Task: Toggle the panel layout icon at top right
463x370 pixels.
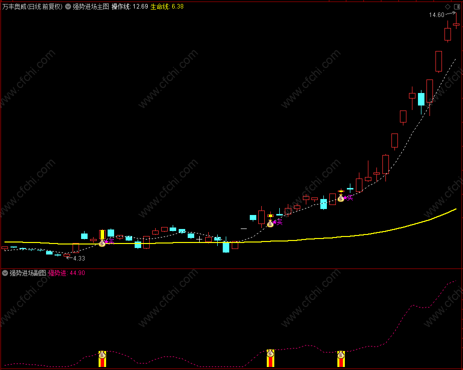Action: [457, 6]
